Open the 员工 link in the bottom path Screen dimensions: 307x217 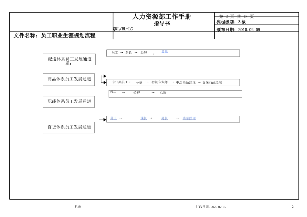tap(113, 119)
